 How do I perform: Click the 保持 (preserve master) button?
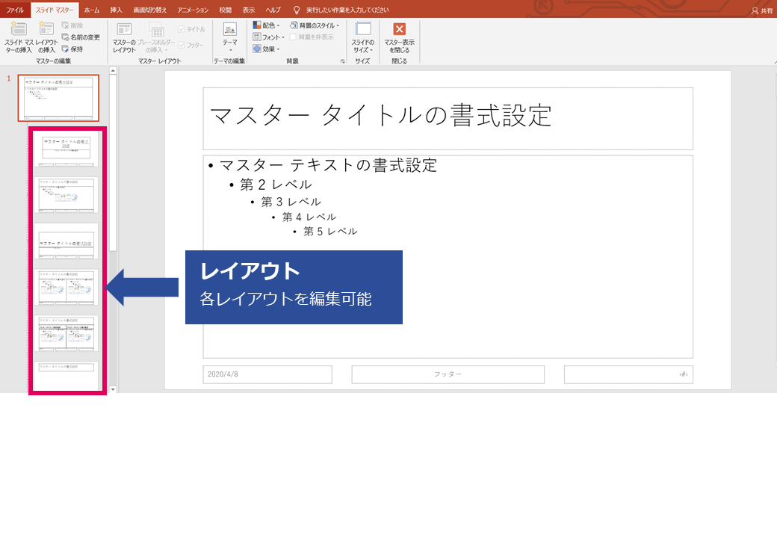(72, 49)
